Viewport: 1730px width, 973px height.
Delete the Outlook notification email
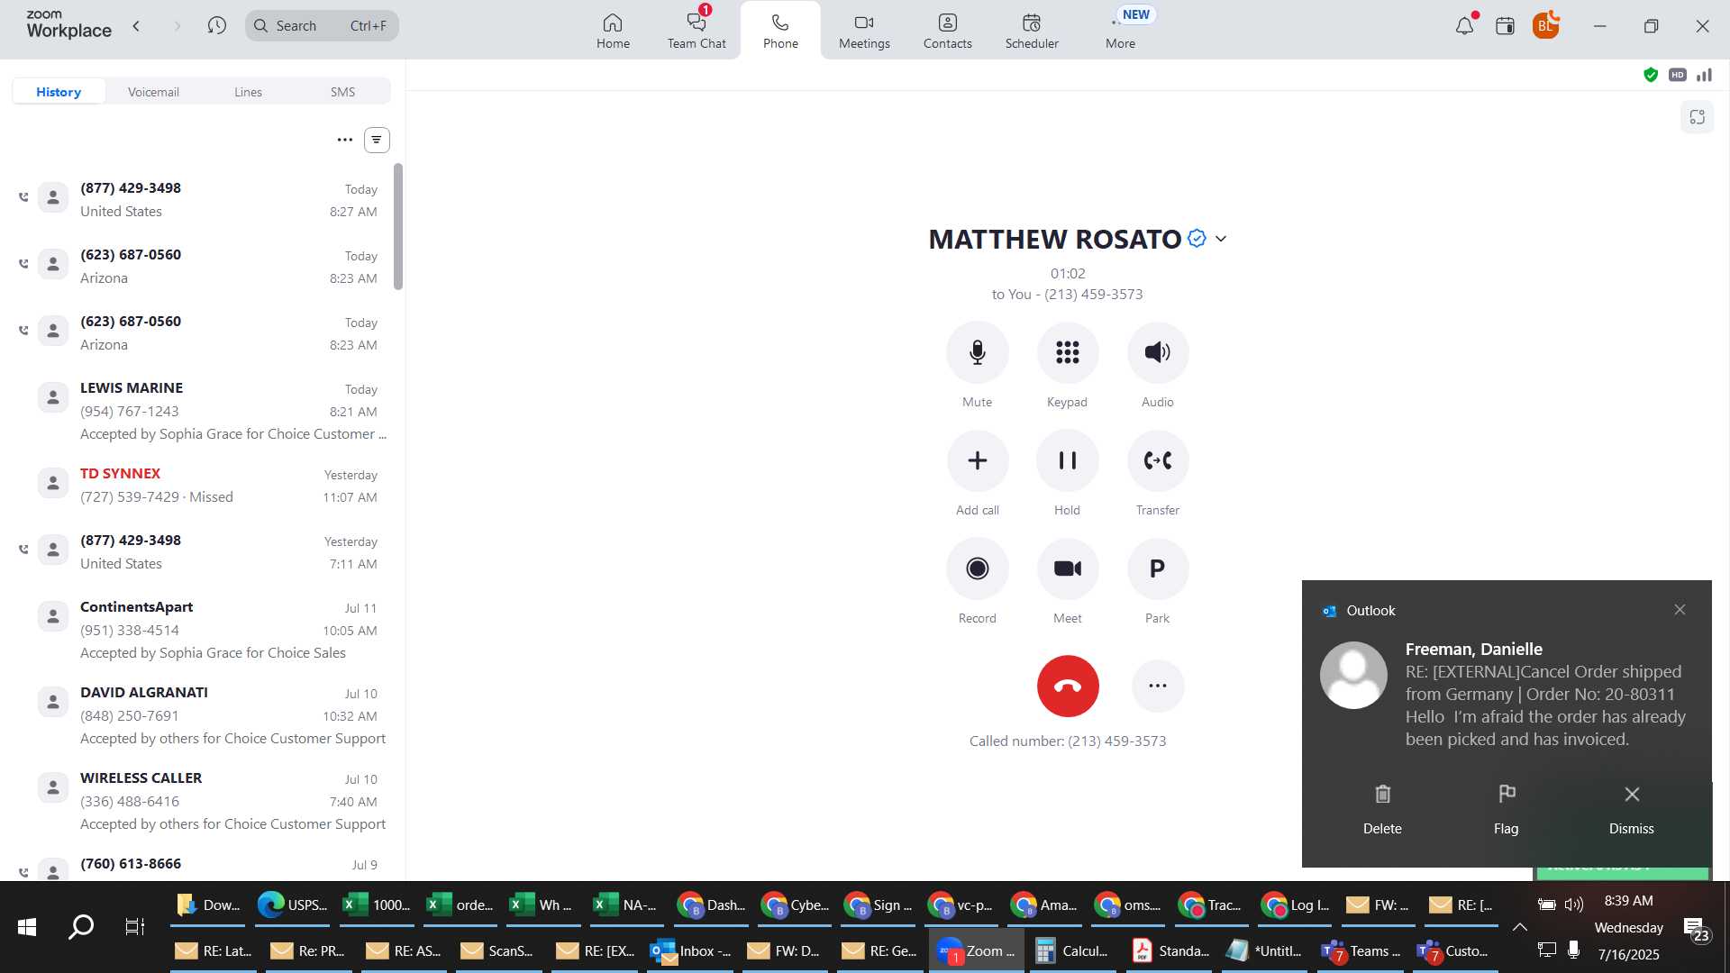(1381, 809)
